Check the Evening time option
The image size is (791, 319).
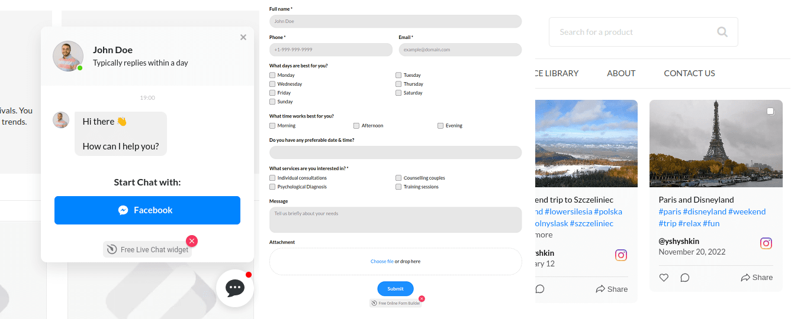coord(440,126)
